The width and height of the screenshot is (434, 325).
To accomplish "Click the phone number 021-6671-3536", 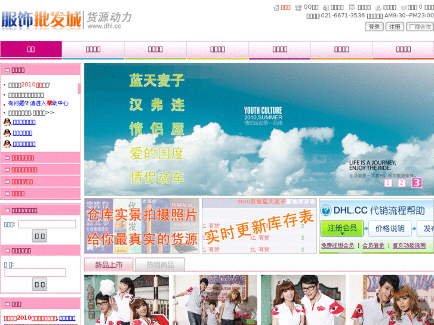I will [343, 16].
